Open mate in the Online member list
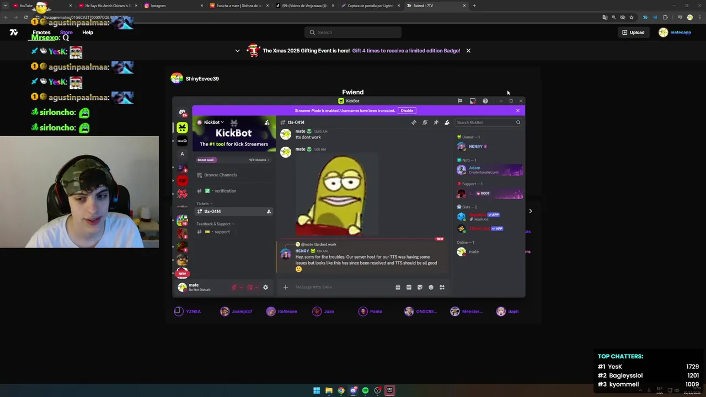 [490, 252]
